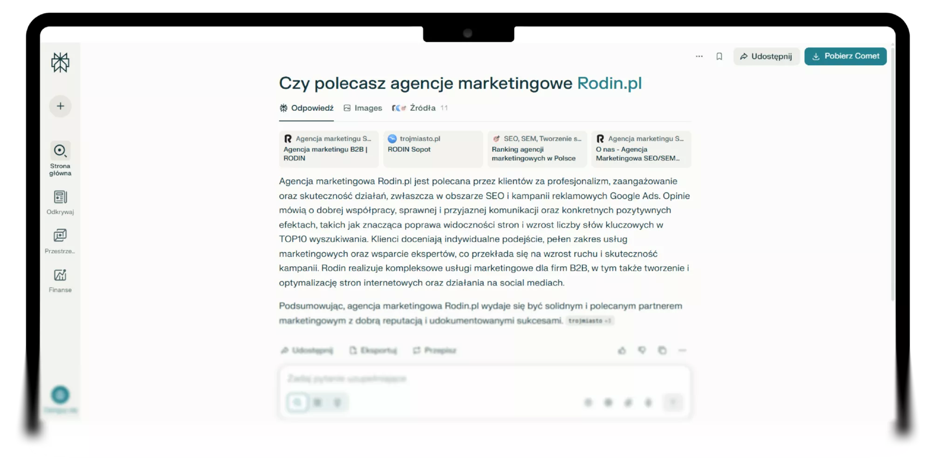Open Strona główna from the sidebar

(x=60, y=159)
